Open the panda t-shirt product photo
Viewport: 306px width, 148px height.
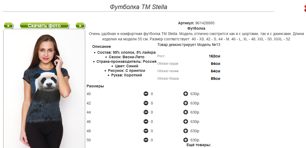click(x=44, y=89)
